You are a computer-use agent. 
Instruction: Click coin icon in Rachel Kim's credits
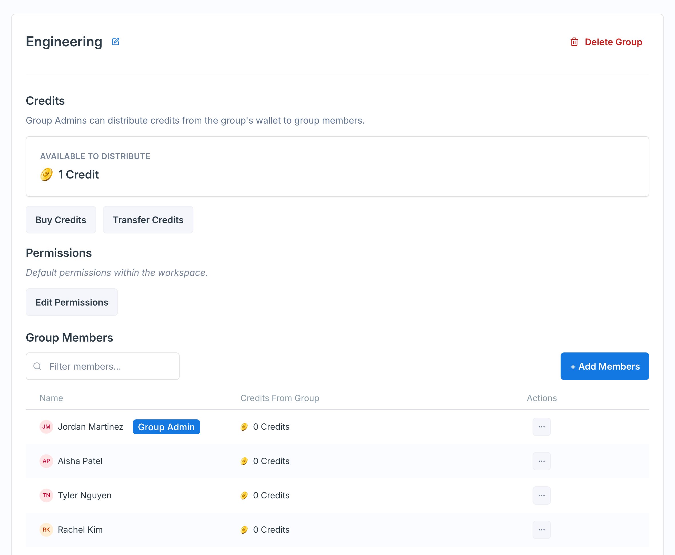coord(244,530)
